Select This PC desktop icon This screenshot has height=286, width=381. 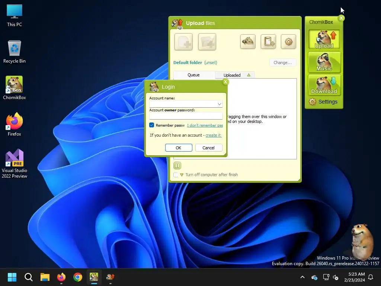tap(15, 16)
